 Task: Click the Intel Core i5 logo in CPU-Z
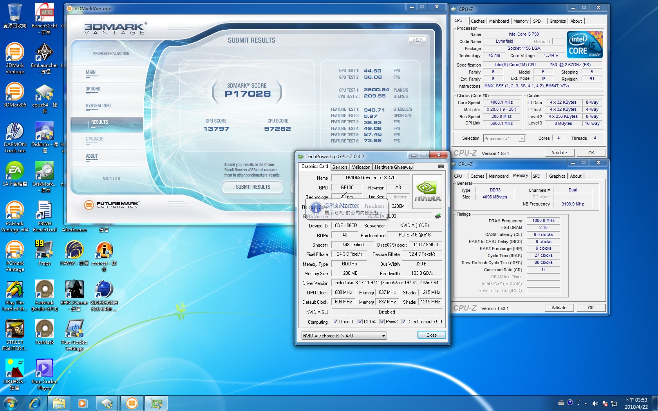coord(585,45)
